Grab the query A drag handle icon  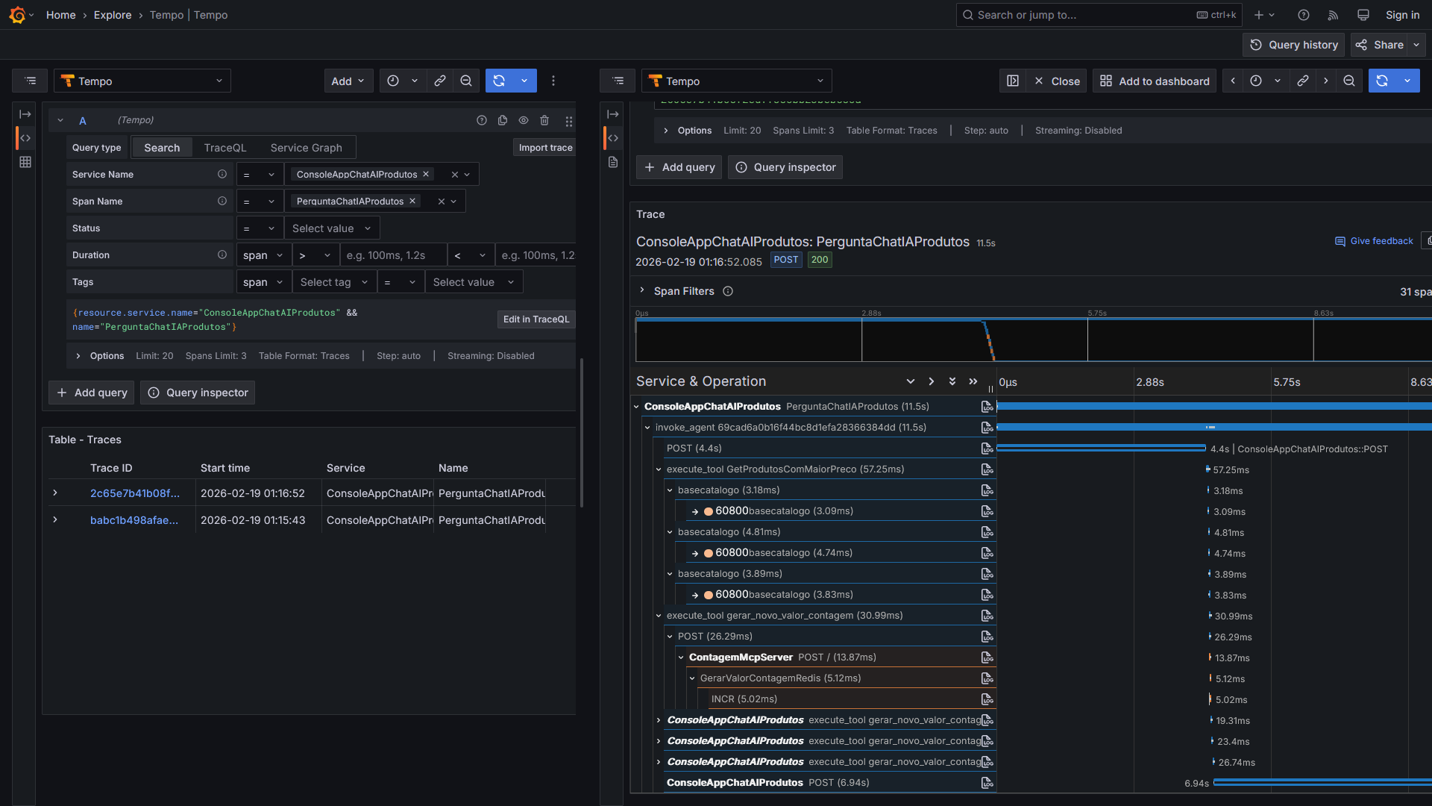pyautogui.click(x=568, y=121)
